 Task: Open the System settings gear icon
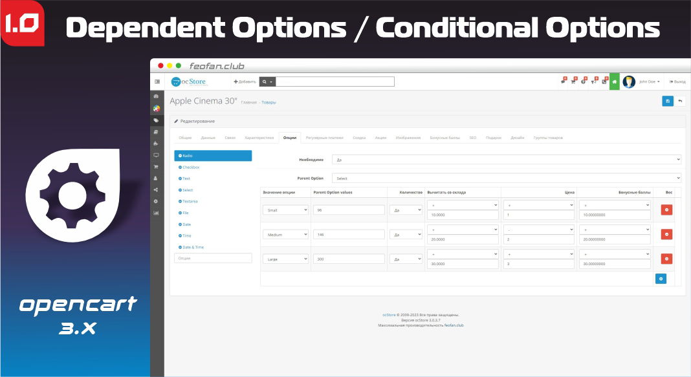click(156, 201)
